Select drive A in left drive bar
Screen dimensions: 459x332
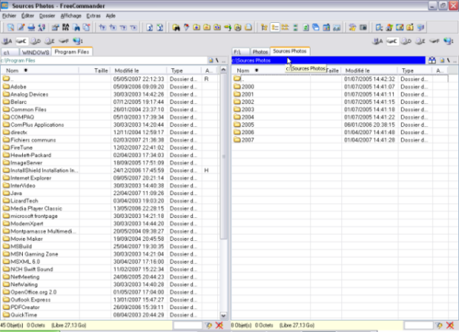[x=7, y=41]
